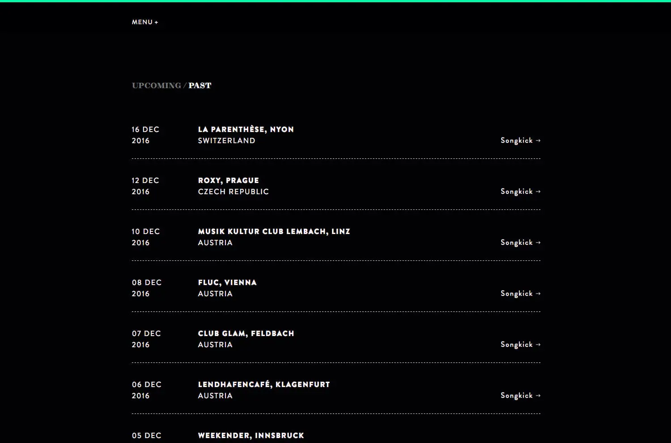Viewport: 671px width, 443px height.
Task: Click the Club Glam, Feldbach venue title
Action: 246,333
